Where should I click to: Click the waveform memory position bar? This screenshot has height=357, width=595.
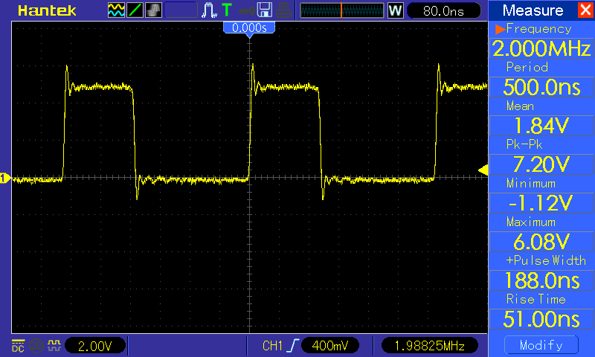click(342, 10)
